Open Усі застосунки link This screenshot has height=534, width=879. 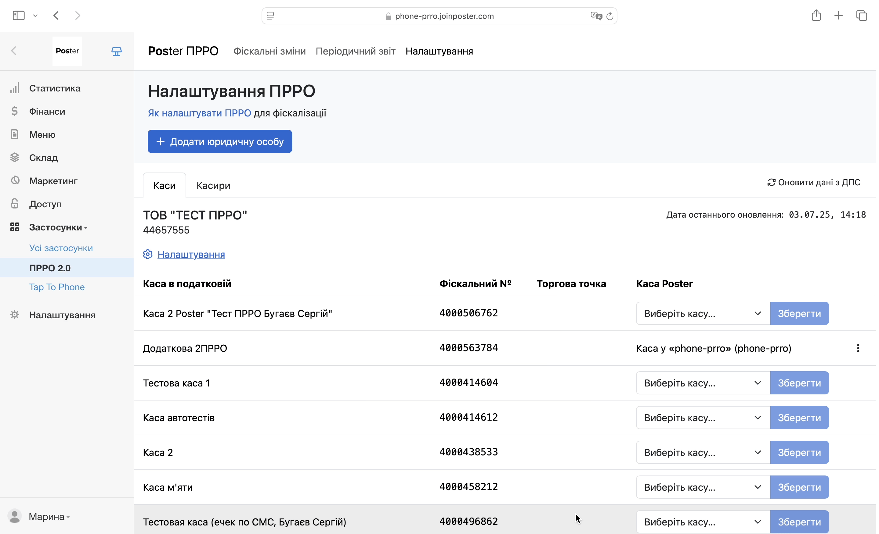[61, 248]
